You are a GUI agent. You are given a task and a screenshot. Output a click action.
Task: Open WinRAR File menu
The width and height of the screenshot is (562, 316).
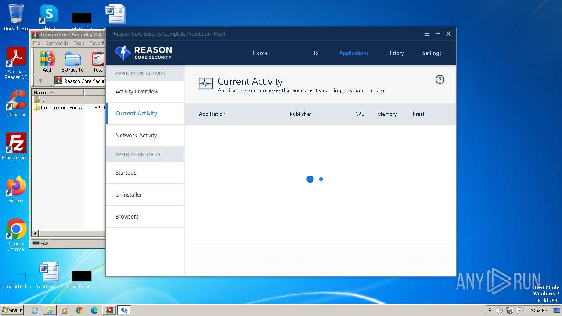36,43
